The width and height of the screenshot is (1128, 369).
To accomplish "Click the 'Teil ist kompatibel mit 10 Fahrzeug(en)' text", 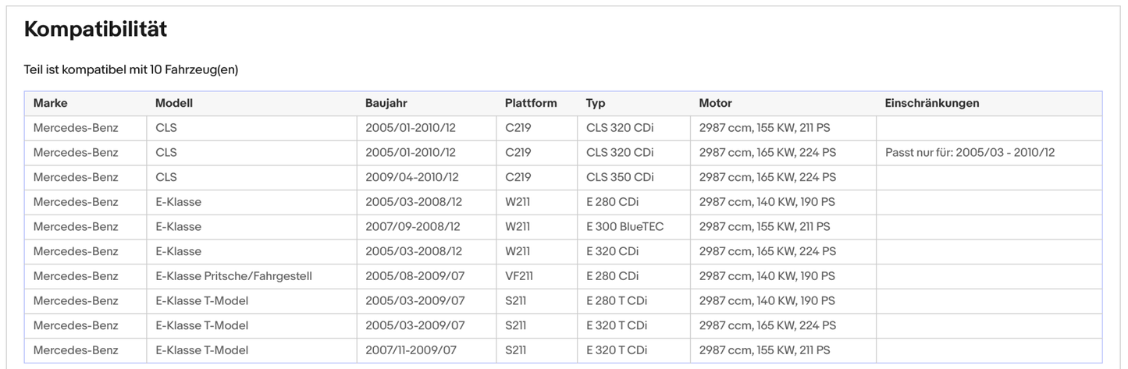I will [x=131, y=70].
